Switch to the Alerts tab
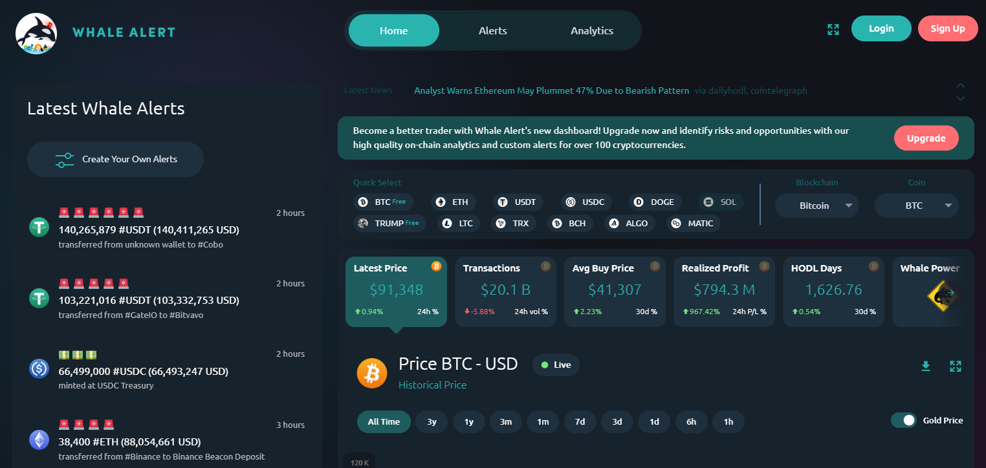The width and height of the screenshot is (986, 468). coord(493,30)
